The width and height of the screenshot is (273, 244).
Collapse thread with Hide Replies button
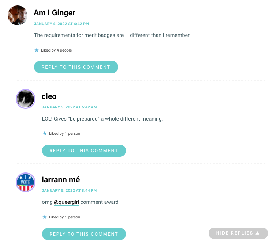click(x=238, y=233)
